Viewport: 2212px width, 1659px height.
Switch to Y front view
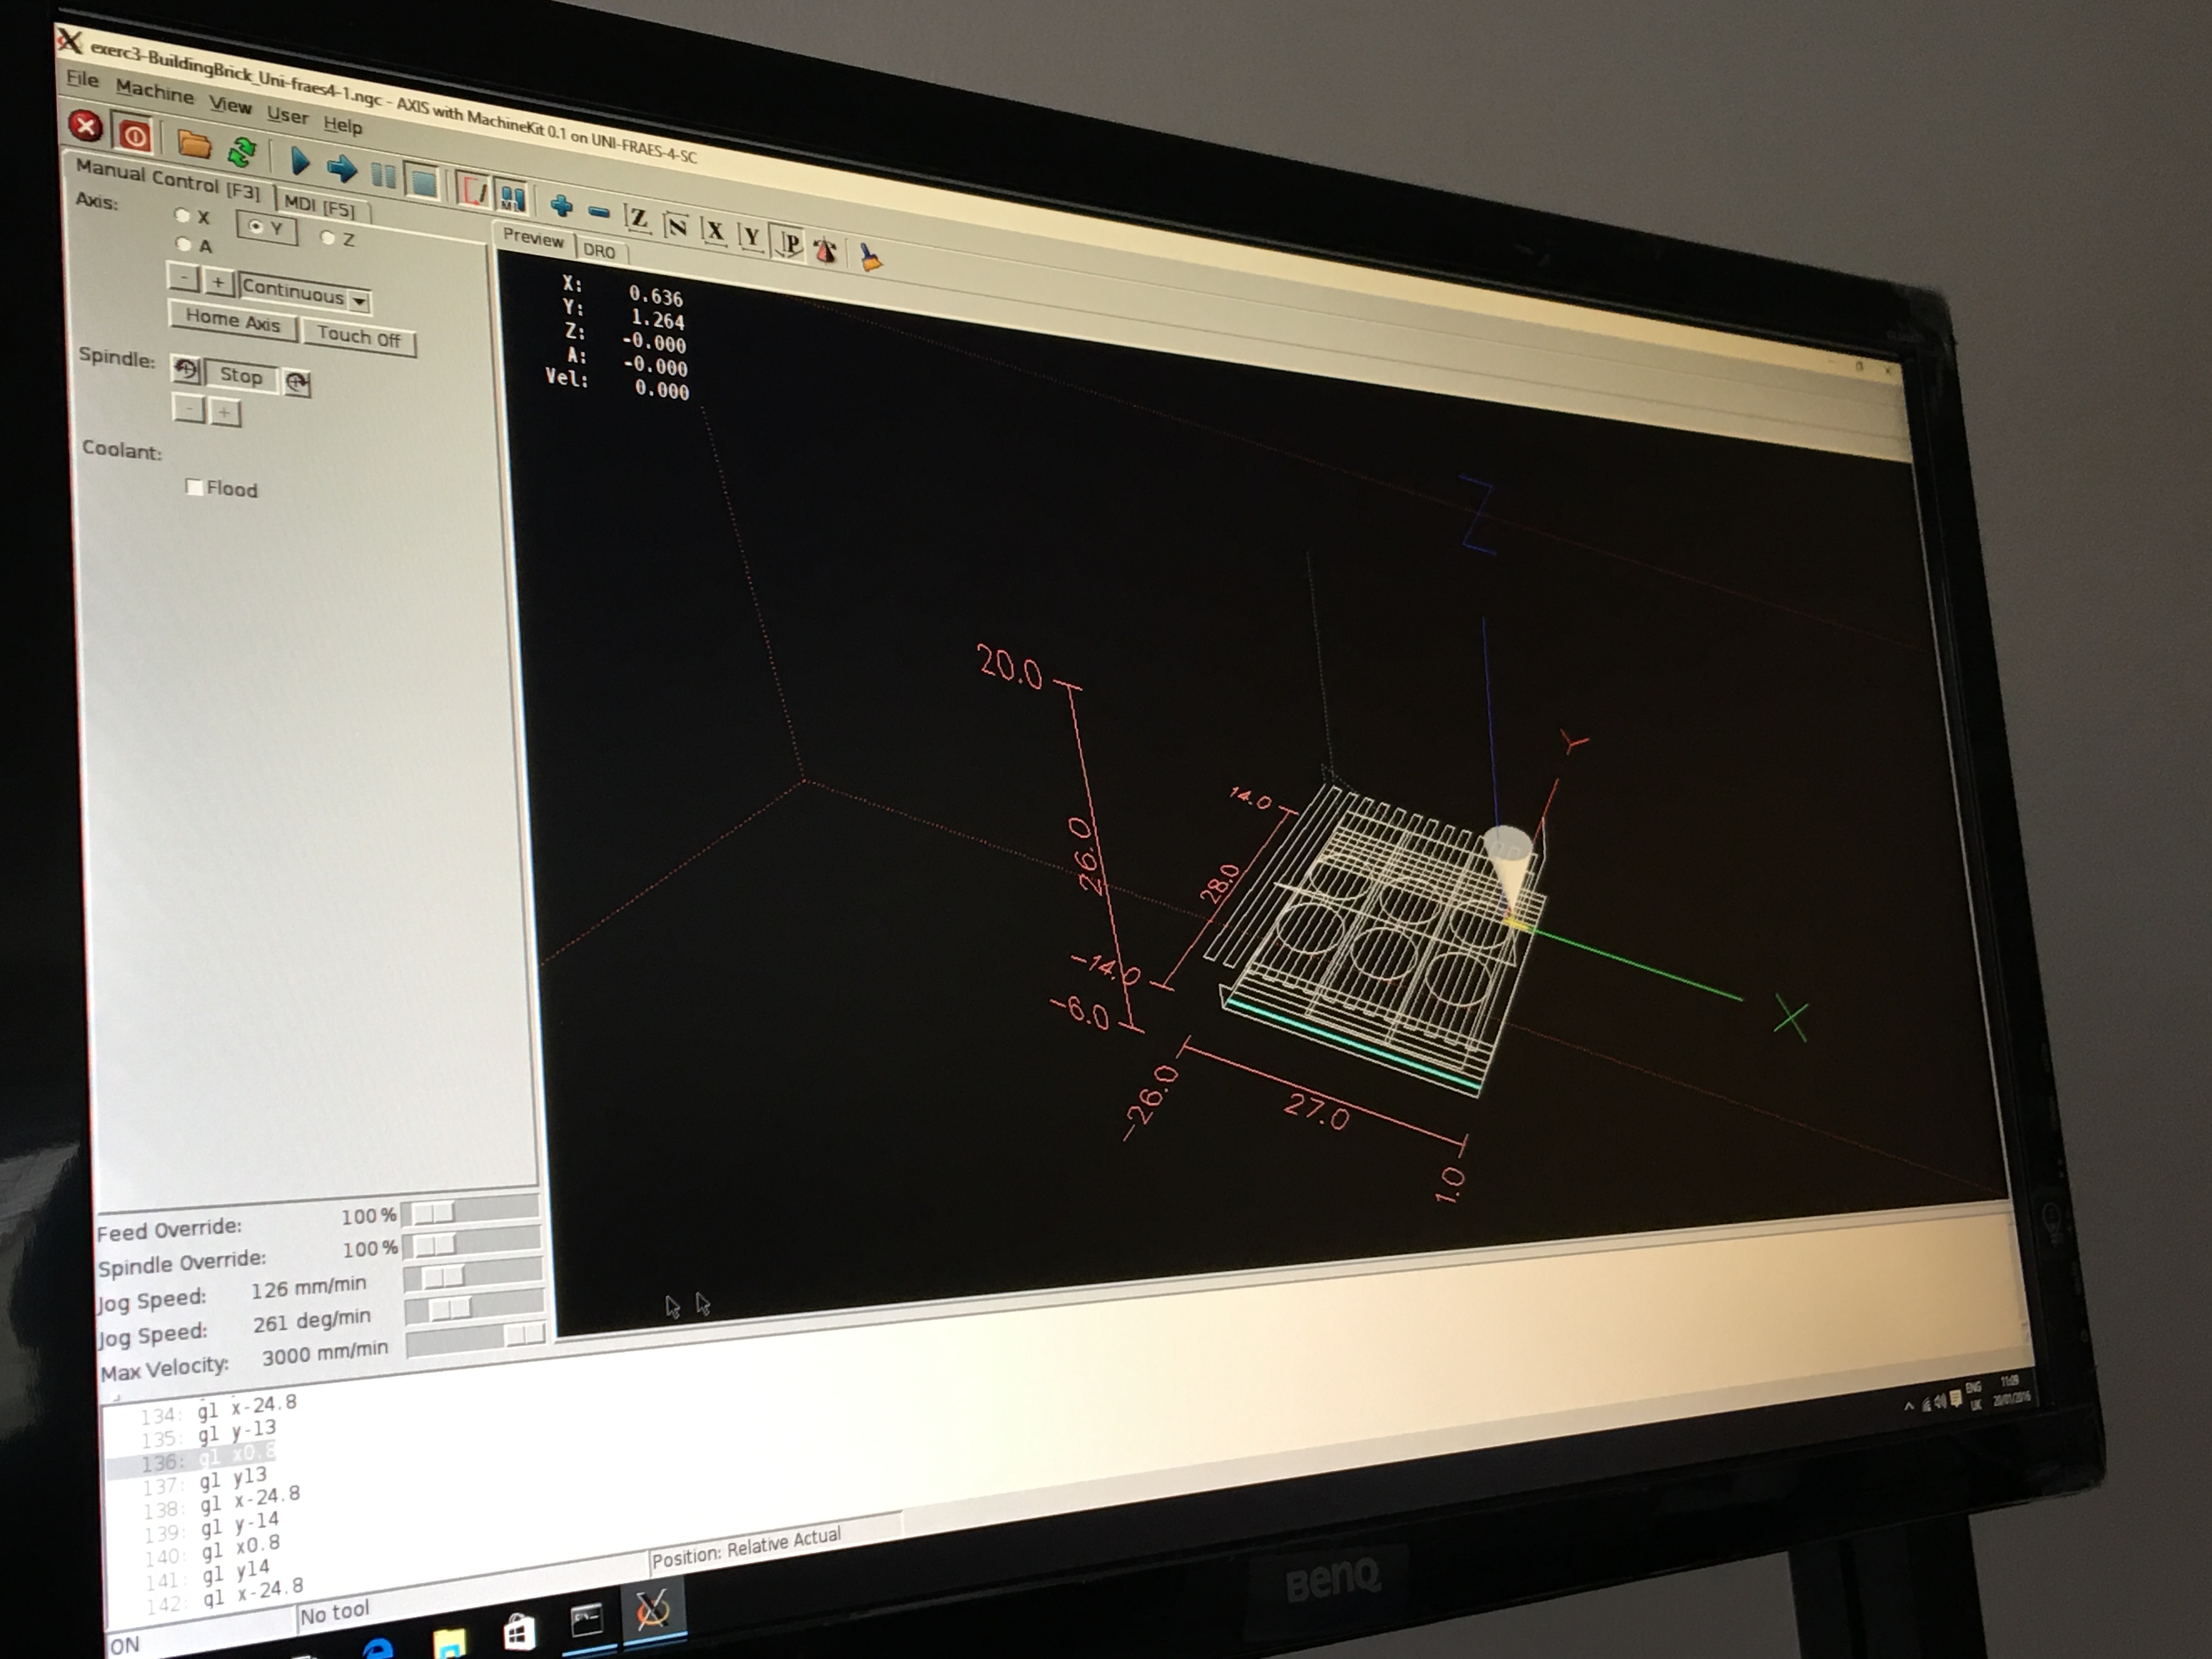click(751, 237)
